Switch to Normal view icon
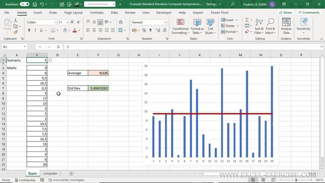The height and width of the screenshot is (183, 325). click(x=253, y=180)
